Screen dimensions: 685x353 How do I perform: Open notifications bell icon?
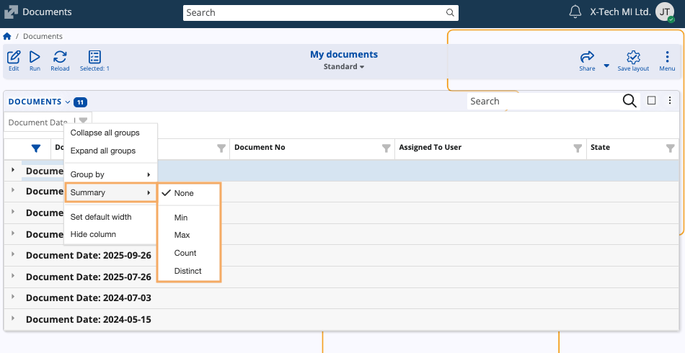(575, 12)
